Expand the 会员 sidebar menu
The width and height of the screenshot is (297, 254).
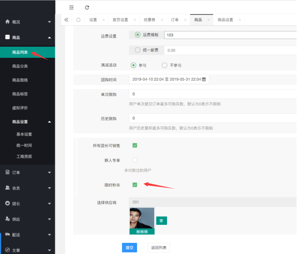(27, 188)
